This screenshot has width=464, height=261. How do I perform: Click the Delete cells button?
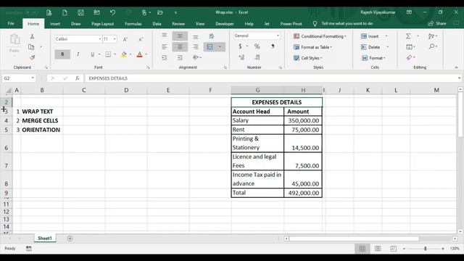pyautogui.click(x=370, y=47)
